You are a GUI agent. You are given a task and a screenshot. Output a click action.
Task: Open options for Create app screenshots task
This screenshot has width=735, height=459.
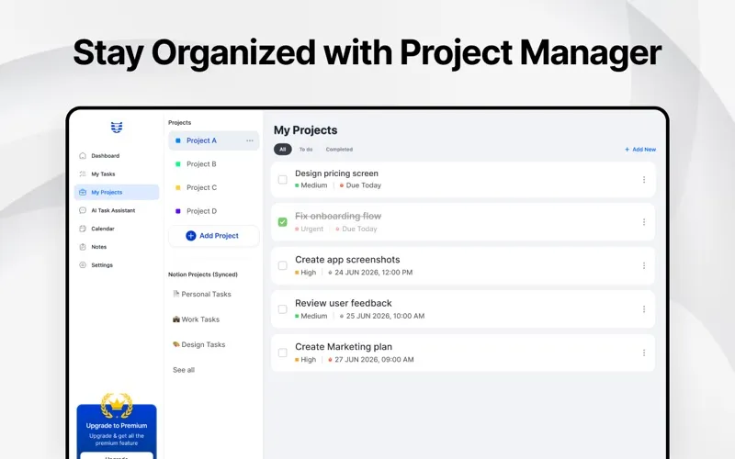(644, 265)
